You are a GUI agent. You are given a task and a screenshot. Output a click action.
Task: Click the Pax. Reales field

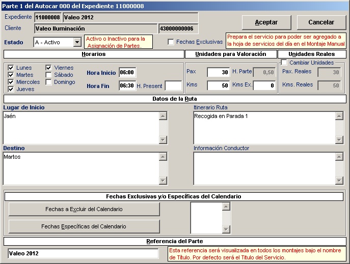(x=330, y=72)
